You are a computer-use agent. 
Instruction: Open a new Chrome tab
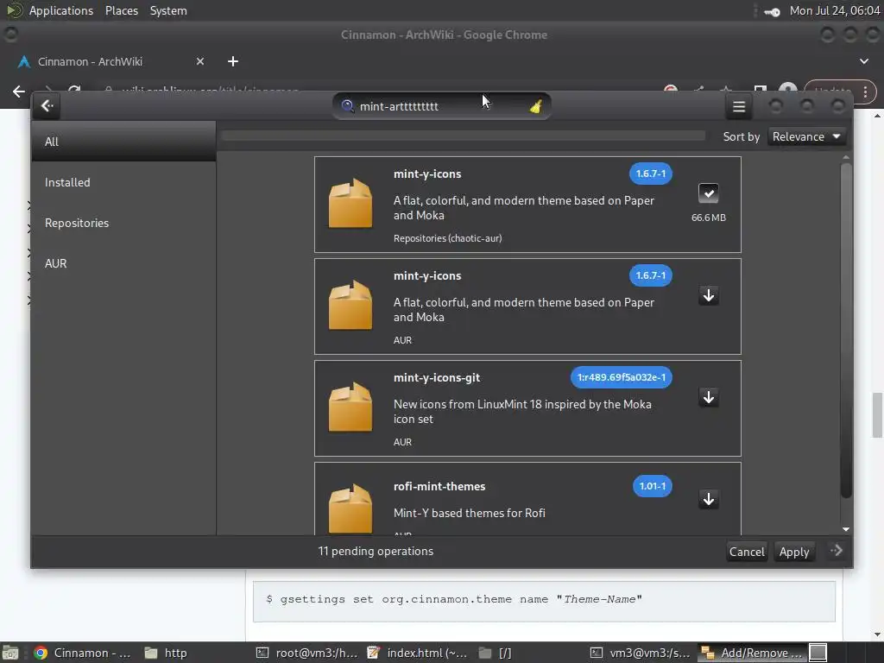pyautogui.click(x=233, y=61)
